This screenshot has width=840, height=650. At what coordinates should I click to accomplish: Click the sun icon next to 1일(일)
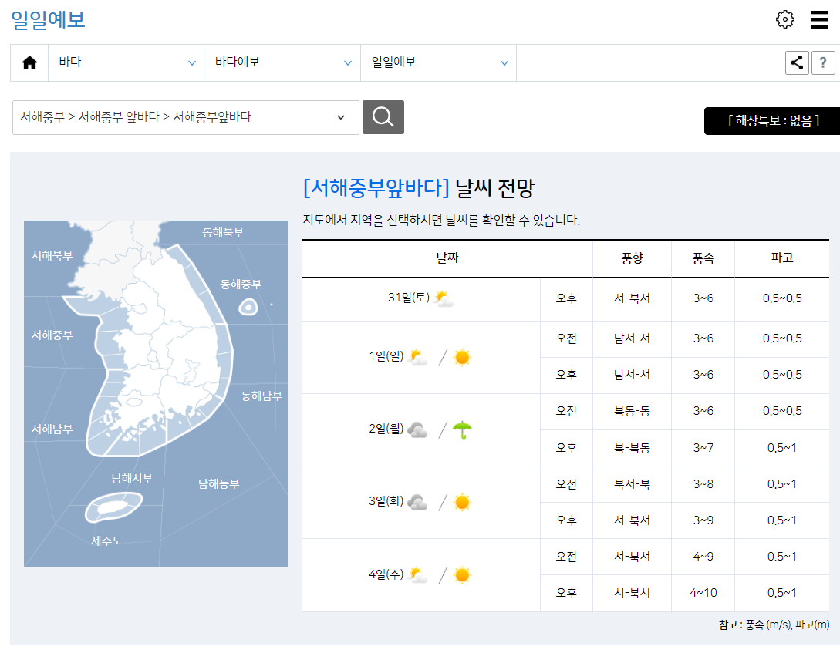(461, 356)
